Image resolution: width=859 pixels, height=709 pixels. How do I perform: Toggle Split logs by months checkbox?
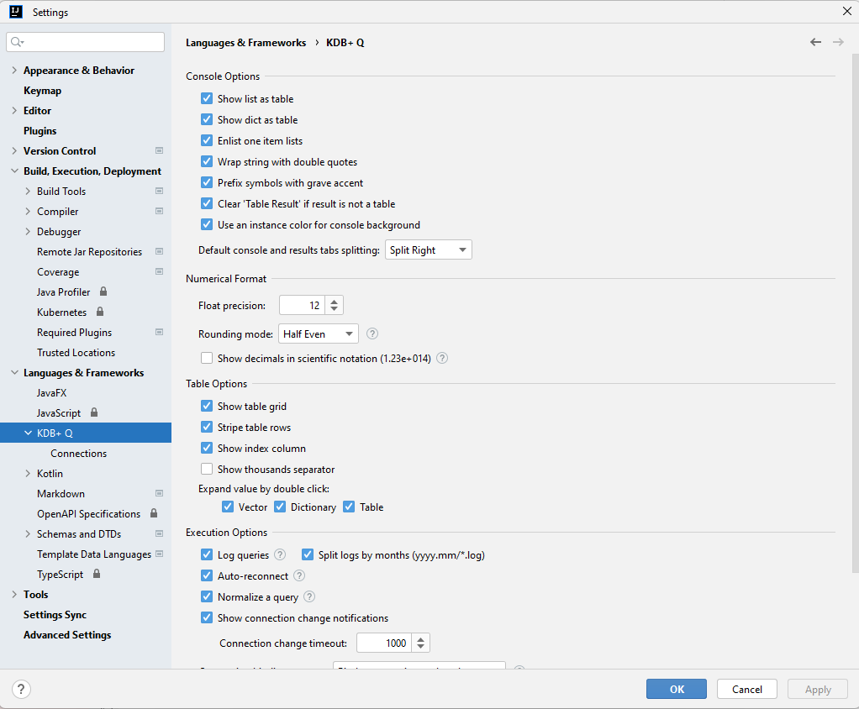308,554
